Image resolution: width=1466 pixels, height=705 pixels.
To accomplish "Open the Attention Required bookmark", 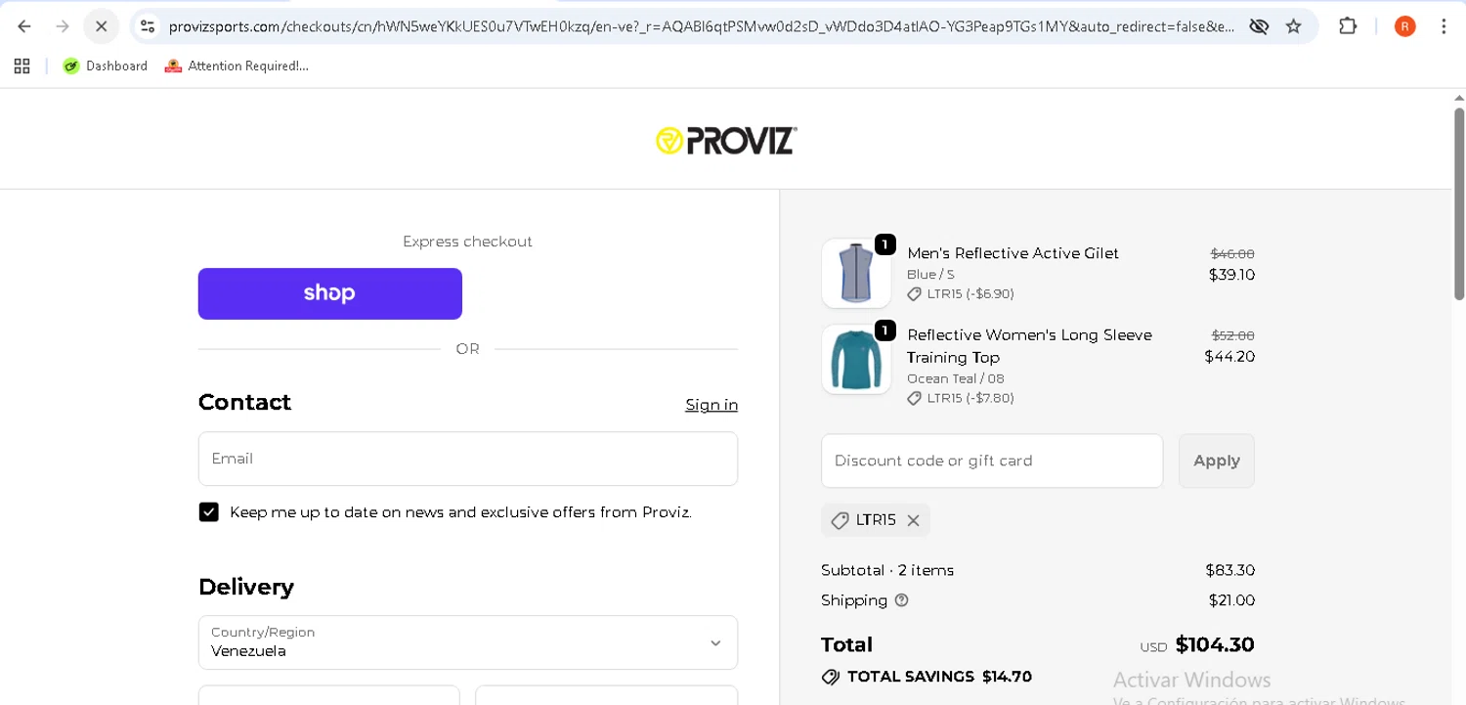I will 237,66.
